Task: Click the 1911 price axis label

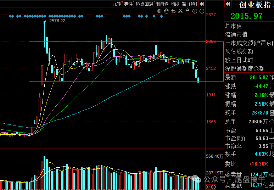Action: pos(211,95)
